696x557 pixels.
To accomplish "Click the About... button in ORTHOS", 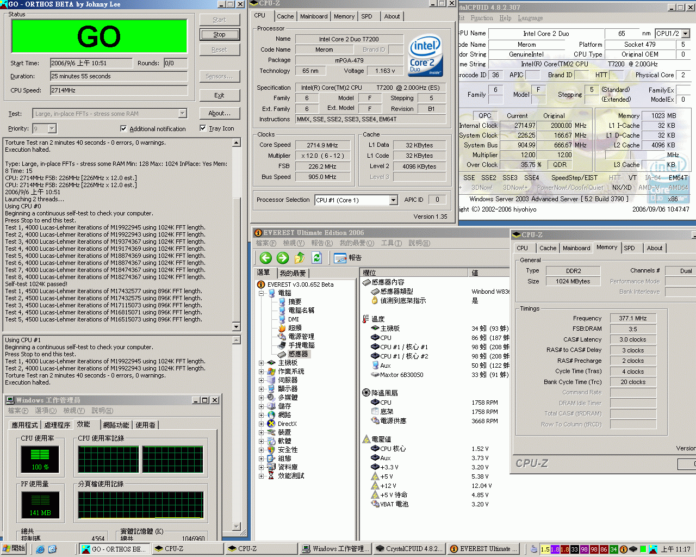I will 219,113.
